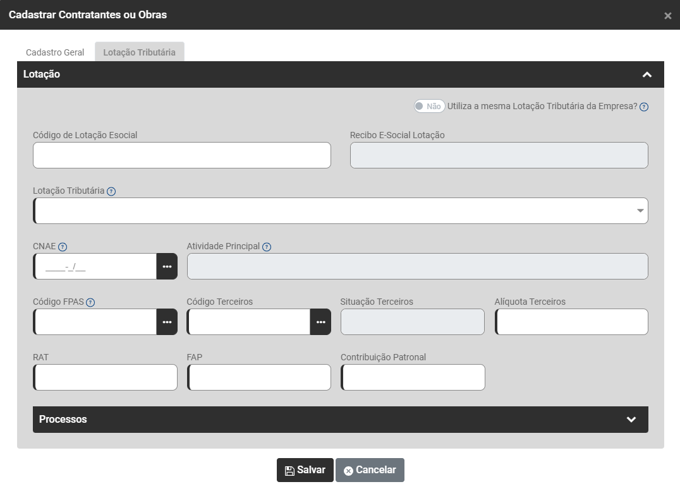
Task: Focus the Alíquota Terceiros input field
Action: 571,322
